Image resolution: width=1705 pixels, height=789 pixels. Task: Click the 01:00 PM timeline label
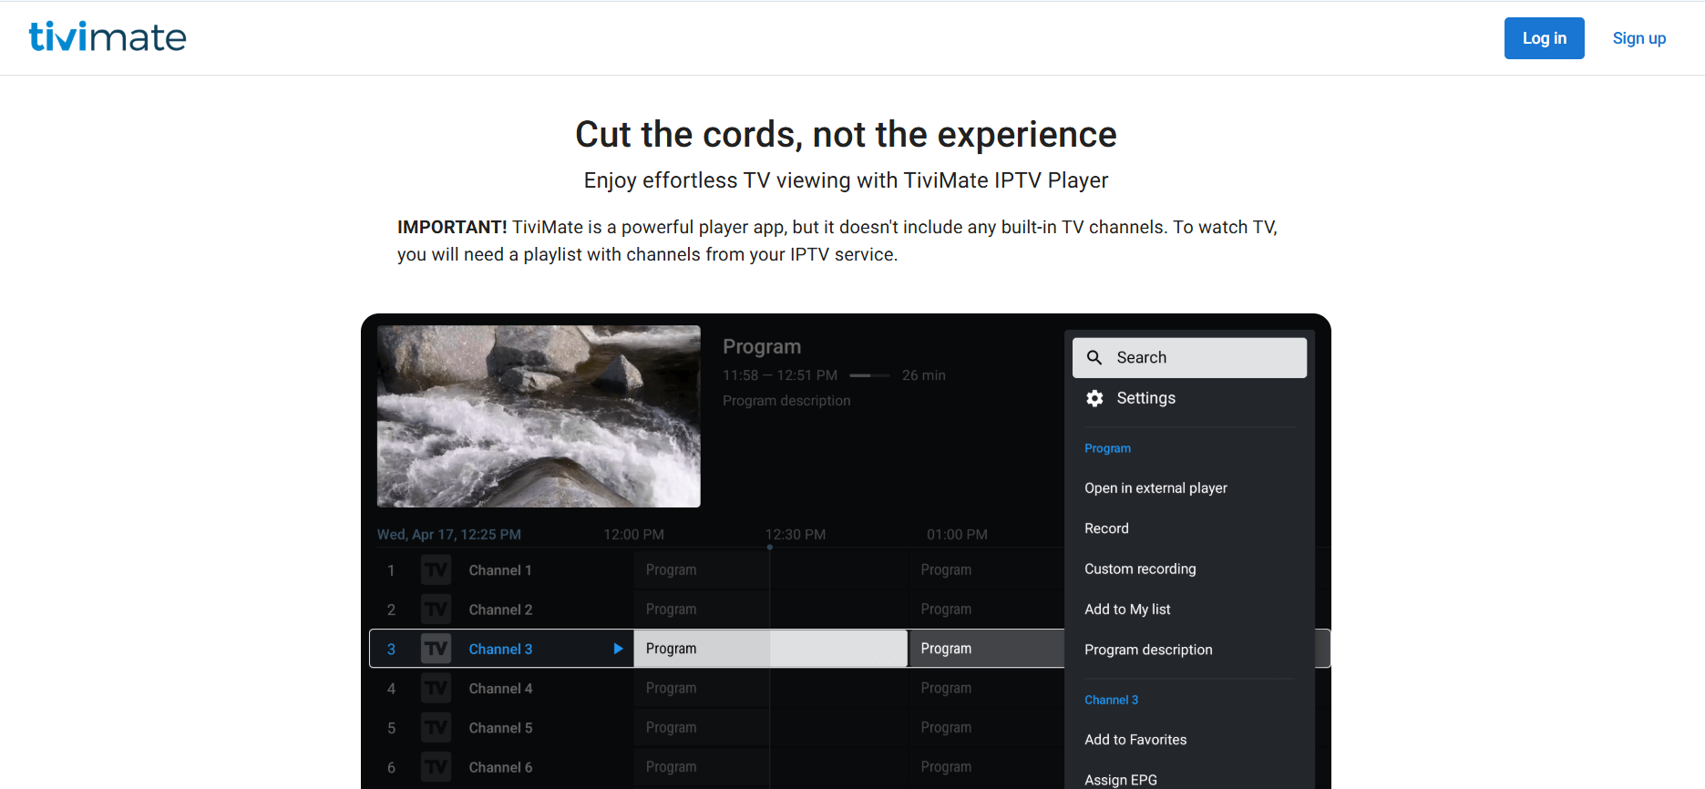click(957, 535)
